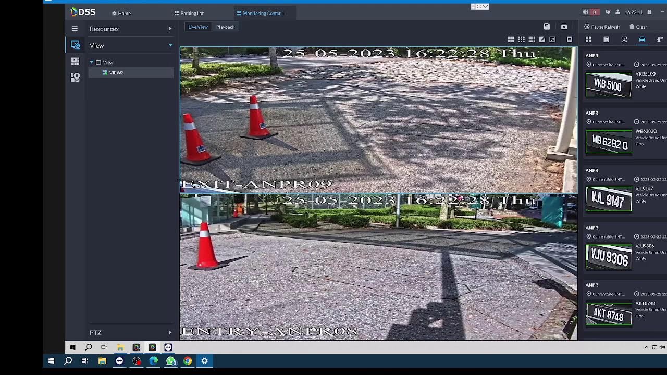
Task: Collapse the View panel dropdown arrow
Action: (170, 45)
